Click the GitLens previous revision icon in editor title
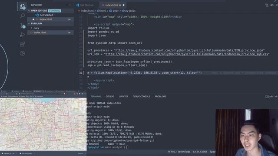Viewport: 278px width, 156px height. click(272, 5)
